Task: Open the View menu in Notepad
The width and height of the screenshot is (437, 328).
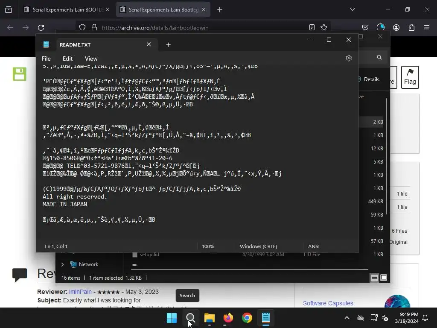Action: pyautogui.click(x=91, y=59)
